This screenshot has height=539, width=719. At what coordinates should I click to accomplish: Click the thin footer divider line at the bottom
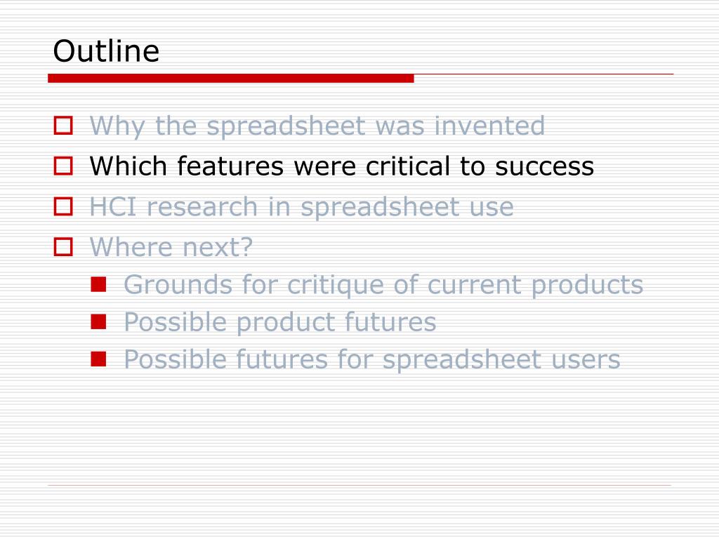pyautogui.click(x=359, y=485)
